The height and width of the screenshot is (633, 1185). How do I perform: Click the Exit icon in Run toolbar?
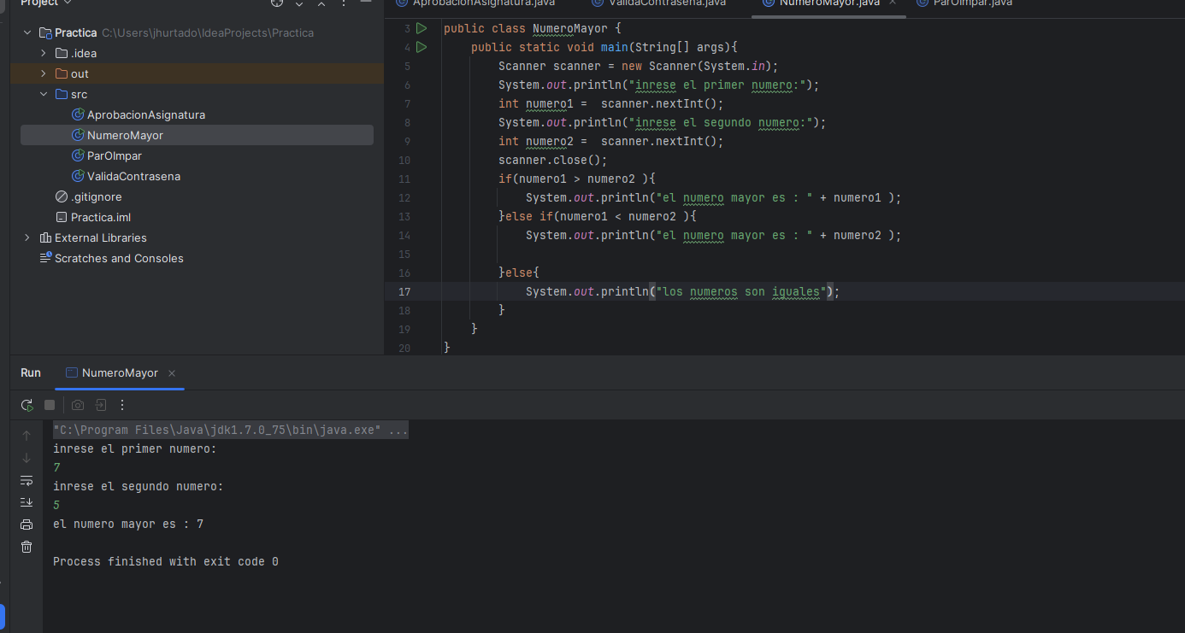coord(100,405)
